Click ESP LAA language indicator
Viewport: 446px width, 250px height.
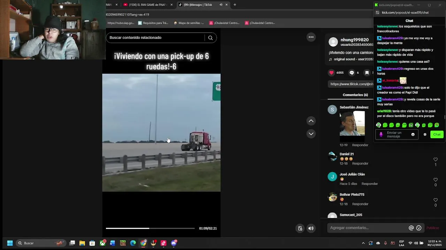pos(401,243)
